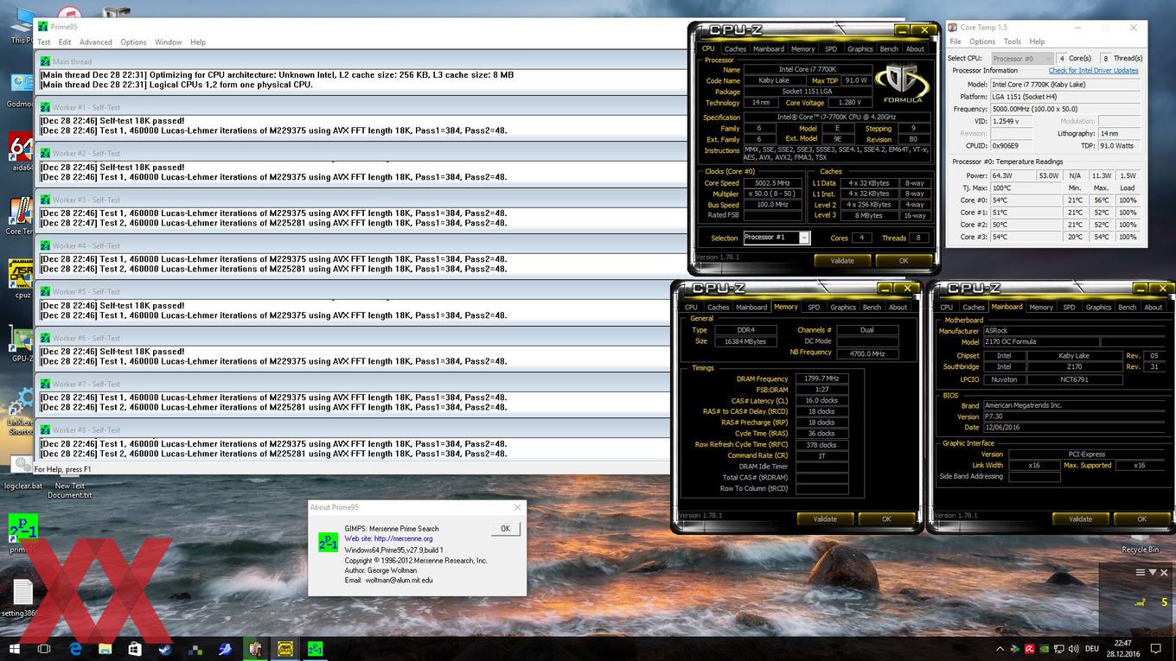
Task: Select the Worker #8 Self-Test window title
Action: (86, 430)
